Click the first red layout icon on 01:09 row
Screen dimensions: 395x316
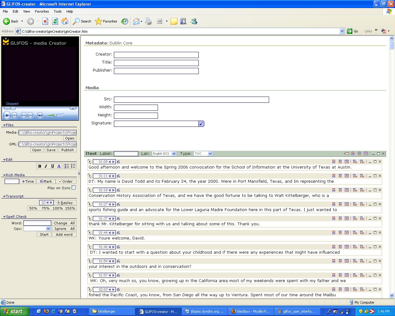pyautogui.click(x=334, y=162)
